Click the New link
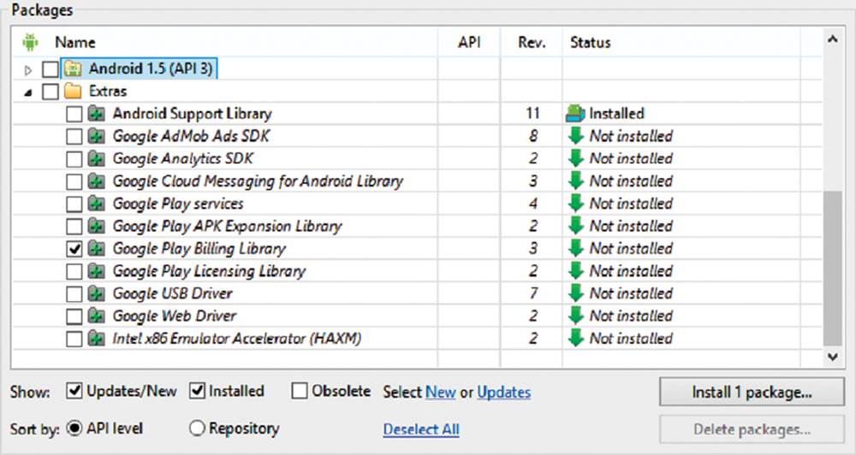 click(441, 393)
